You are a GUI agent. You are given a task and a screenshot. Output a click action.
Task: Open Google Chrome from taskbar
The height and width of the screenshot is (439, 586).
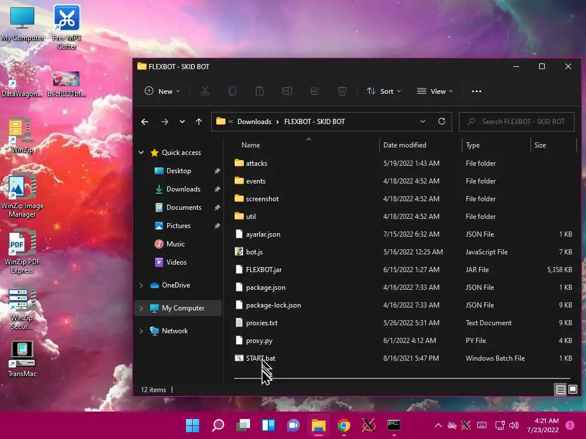click(343, 425)
